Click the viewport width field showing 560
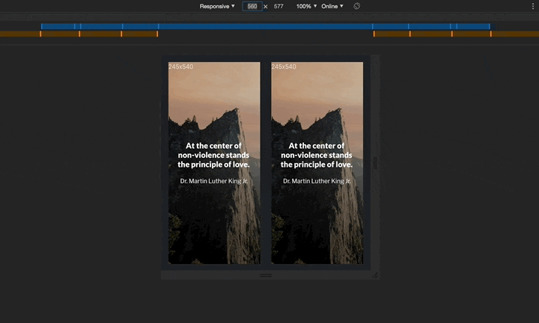 tap(252, 6)
